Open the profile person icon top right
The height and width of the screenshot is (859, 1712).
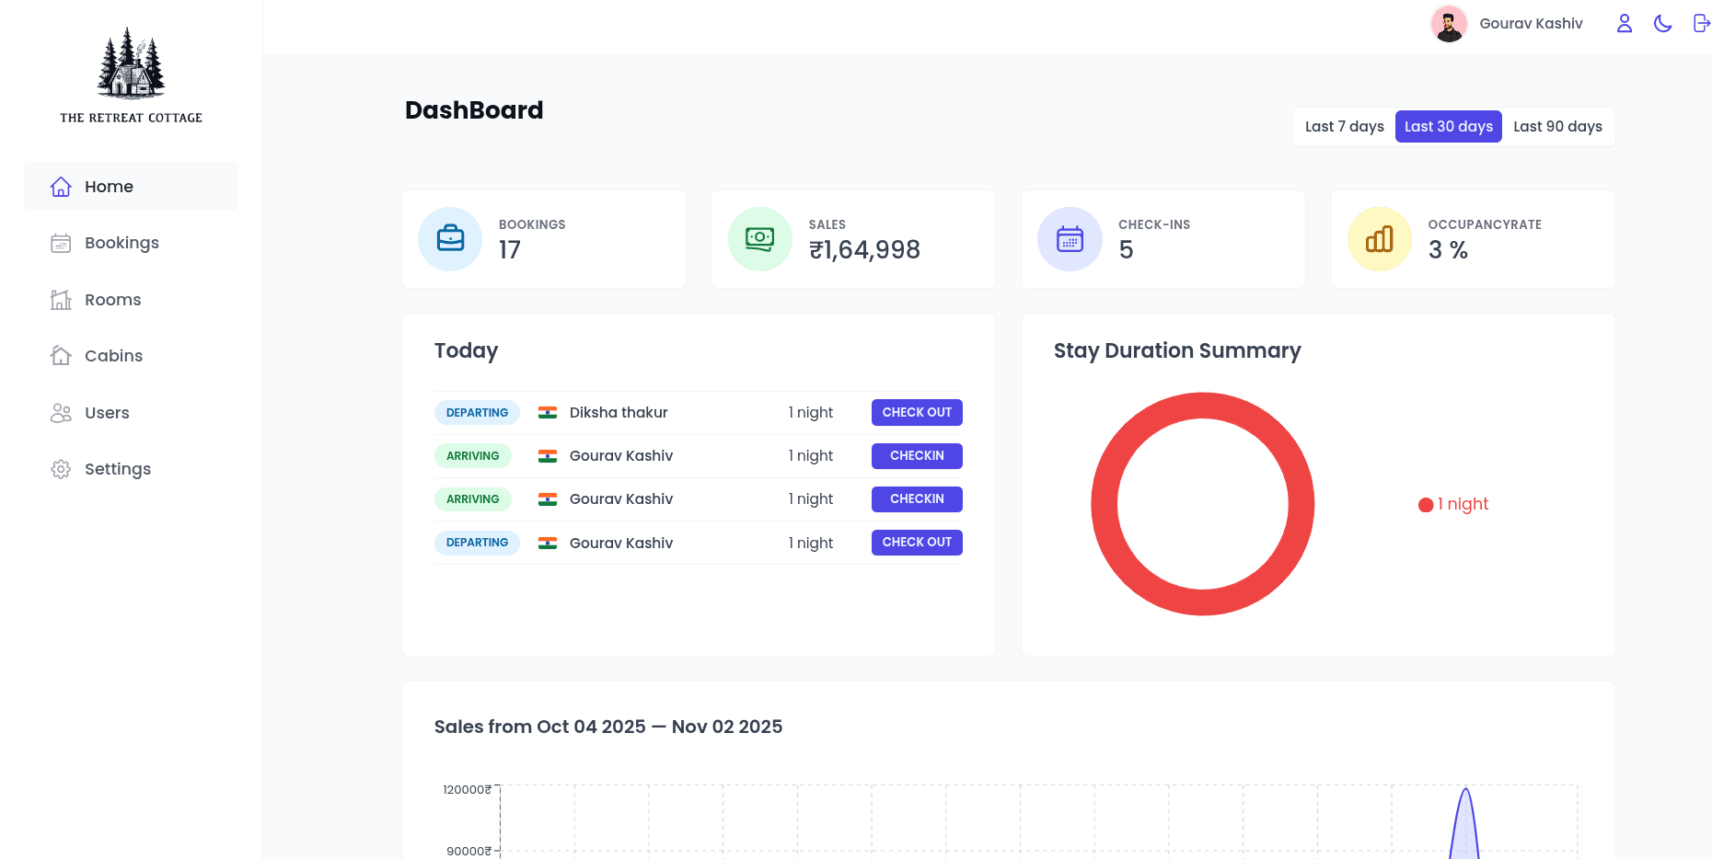(x=1624, y=23)
